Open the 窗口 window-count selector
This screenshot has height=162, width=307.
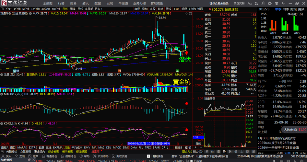(x=13, y=147)
